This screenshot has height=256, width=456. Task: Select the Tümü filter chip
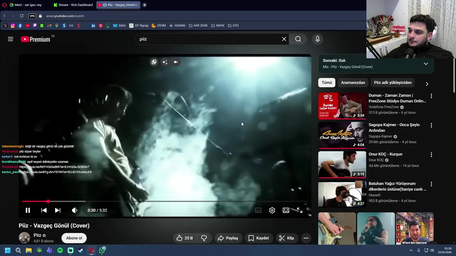[327, 82]
